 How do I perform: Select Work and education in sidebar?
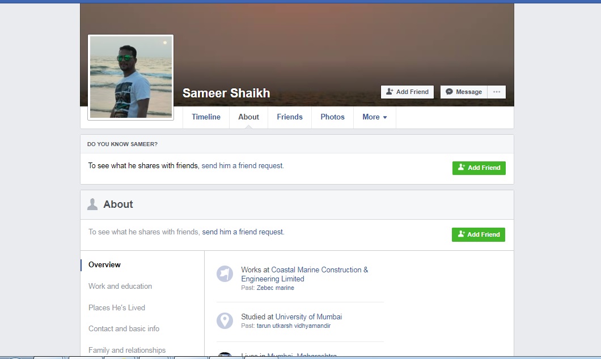click(x=120, y=287)
